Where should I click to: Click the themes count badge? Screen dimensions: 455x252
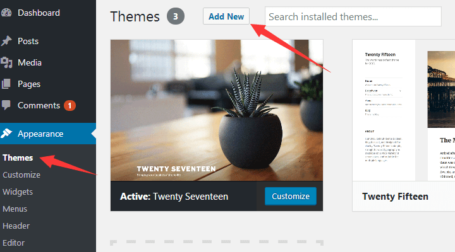pos(176,16)
